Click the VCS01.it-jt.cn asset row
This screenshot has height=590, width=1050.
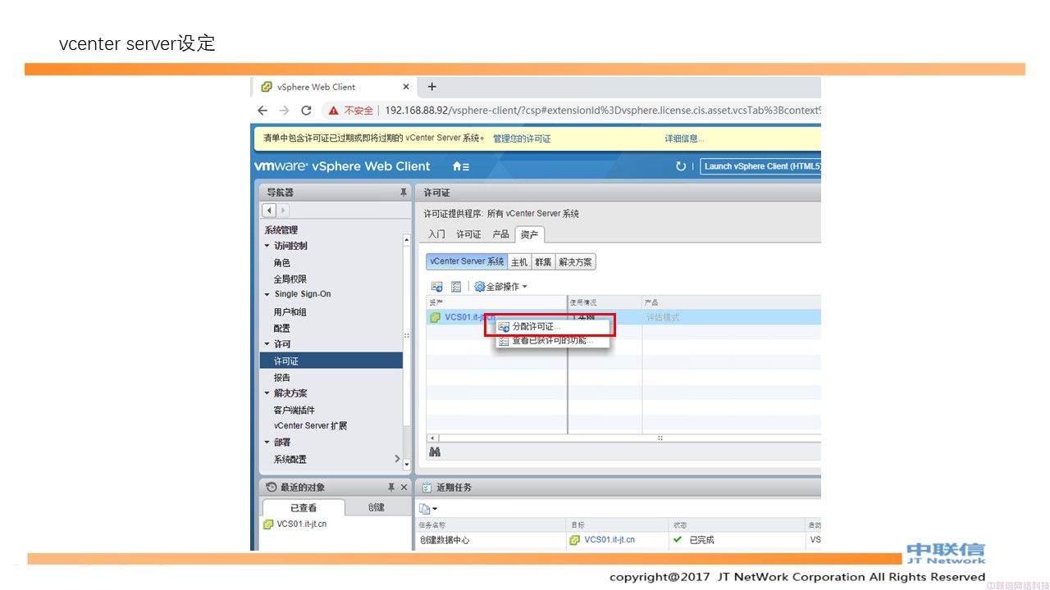point(623,317)
